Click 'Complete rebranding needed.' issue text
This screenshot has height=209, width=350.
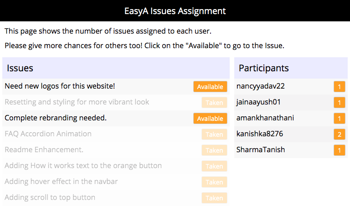[x=56, y=118]
